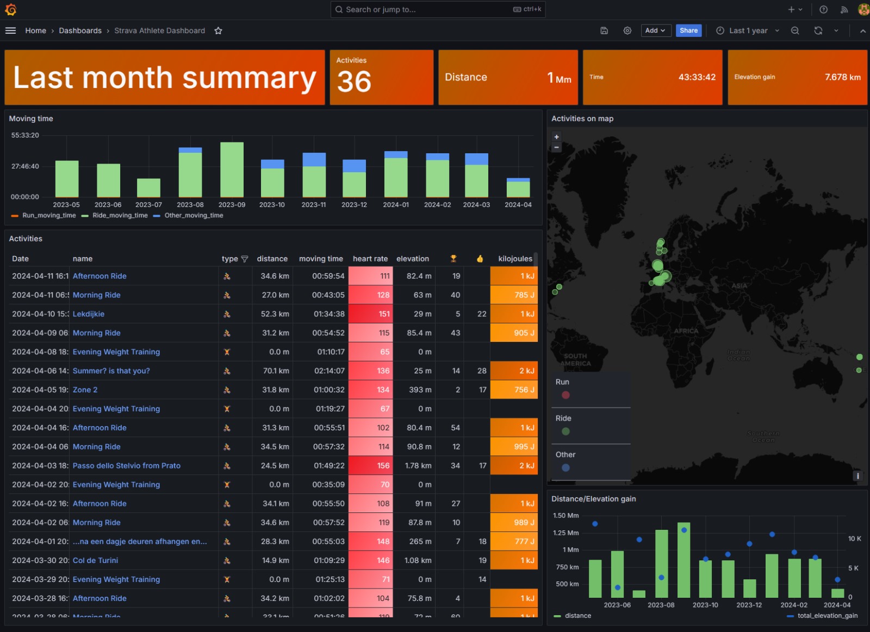Open the hamburger navigation menu
870x632 pixels.
pyautogui.click(x=10, y=30)
